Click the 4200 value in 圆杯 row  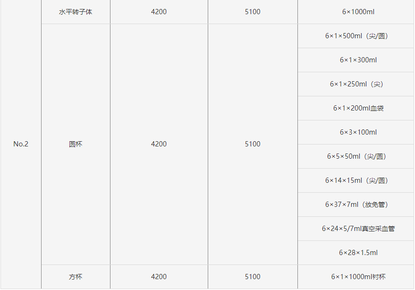coord(159,144)
